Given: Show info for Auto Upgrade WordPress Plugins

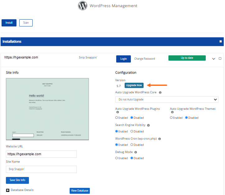Looking at the screenshot, I should (x=117, y=112).
